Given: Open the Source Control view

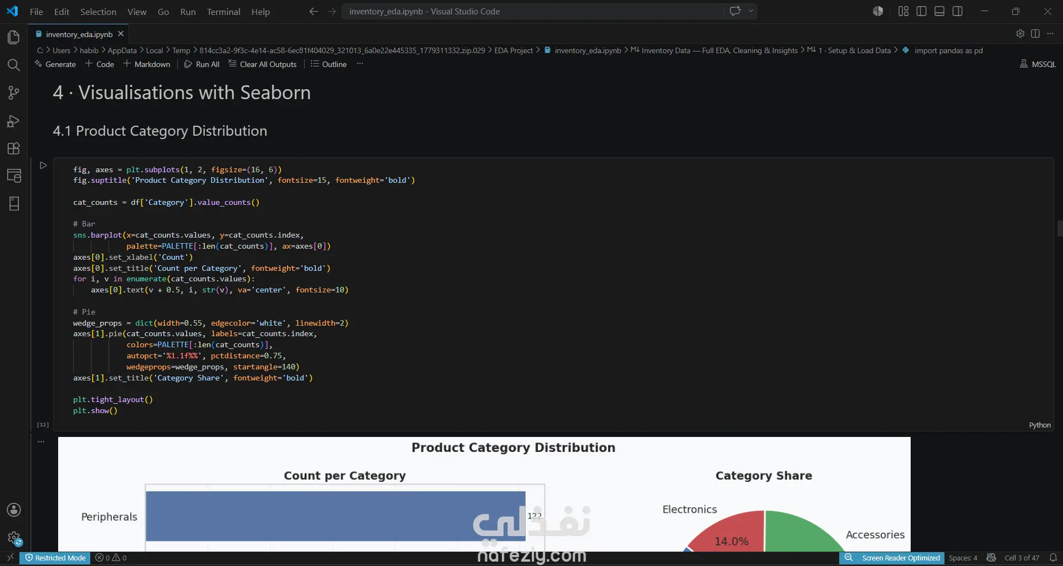Looking at the screenshot, I should [x=14, y=92].
